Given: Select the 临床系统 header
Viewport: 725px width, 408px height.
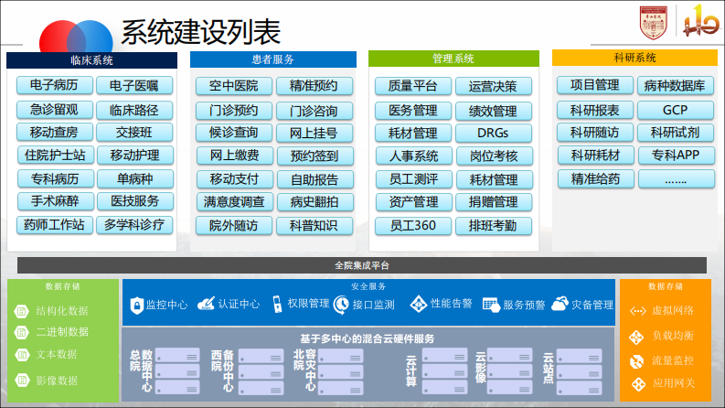Looking at the screenshot, I should (x=91, y=60).
